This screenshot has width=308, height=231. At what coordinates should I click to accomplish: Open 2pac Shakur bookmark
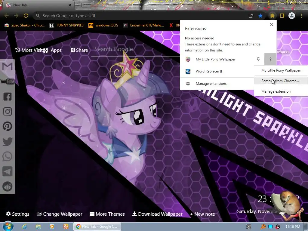click(x=25, y=25)
